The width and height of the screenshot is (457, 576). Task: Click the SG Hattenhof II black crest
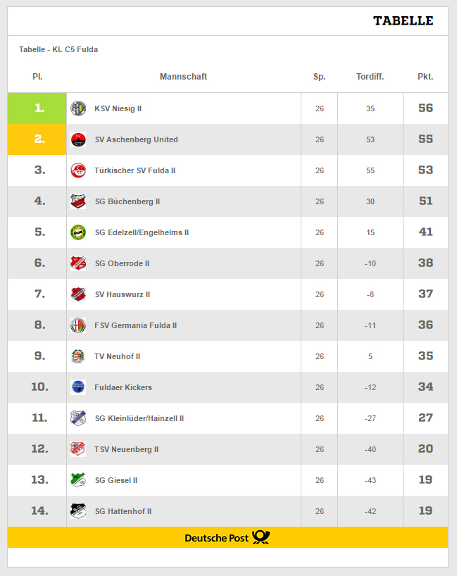click(78, 511)
